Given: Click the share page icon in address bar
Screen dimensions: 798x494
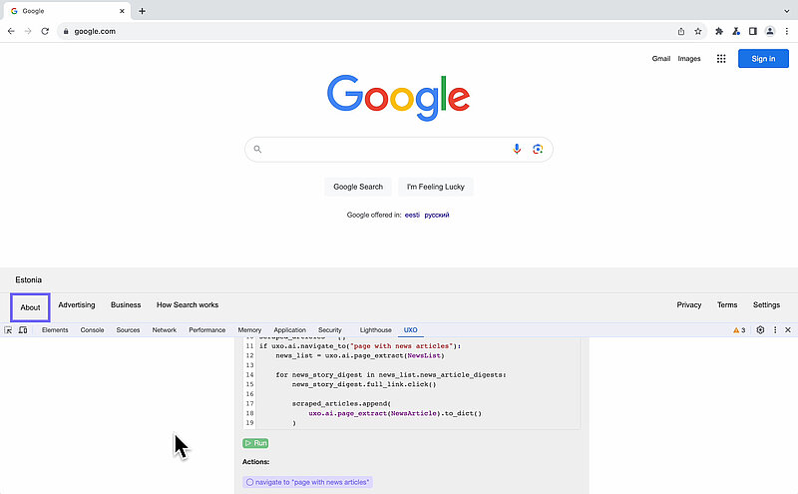Looking at the screenshot, I should click(x=681, y=31).
